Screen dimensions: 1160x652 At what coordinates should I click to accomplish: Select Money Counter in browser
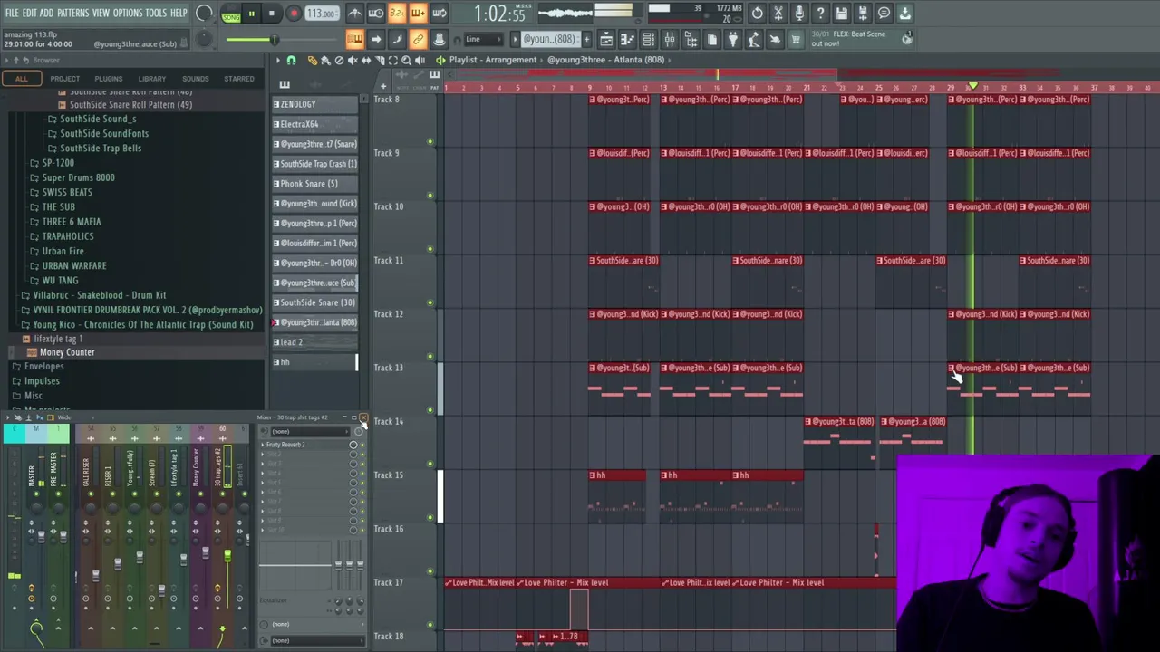(x=67, y=352)
